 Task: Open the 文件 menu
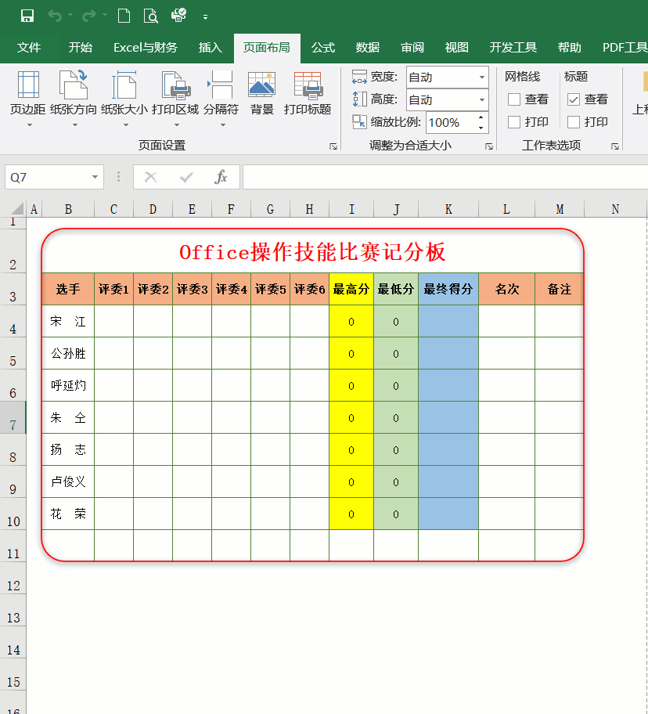(29, 47)
